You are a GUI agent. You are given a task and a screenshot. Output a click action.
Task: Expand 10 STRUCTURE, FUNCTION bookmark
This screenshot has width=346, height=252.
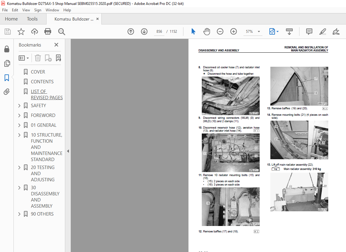coord(19,135)
